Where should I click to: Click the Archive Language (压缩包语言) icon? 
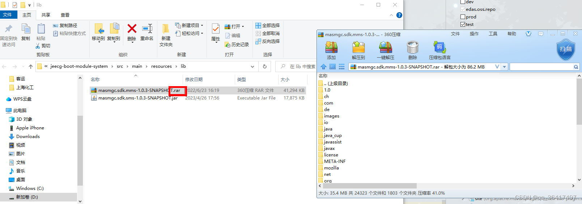point(439,48)
